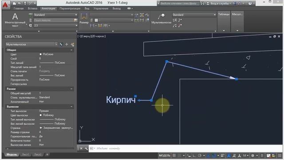Click Вход в службы sign-in button
The width and height of the screenshot is (284, 160).
coord(219,3)
